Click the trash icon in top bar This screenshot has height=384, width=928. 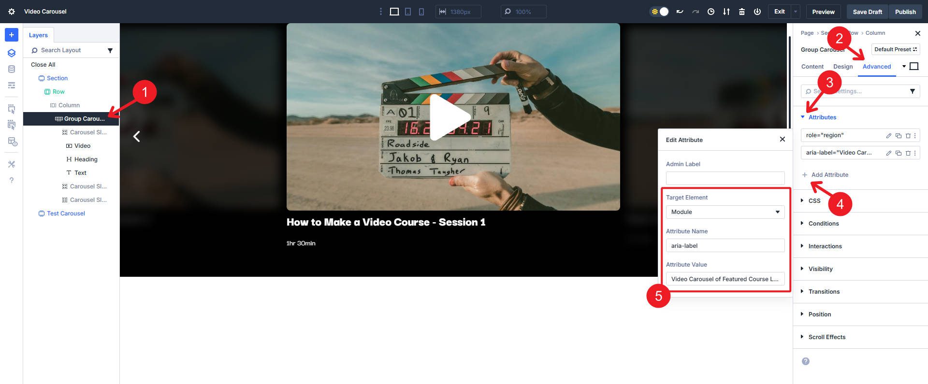click(x=742, y=12)
